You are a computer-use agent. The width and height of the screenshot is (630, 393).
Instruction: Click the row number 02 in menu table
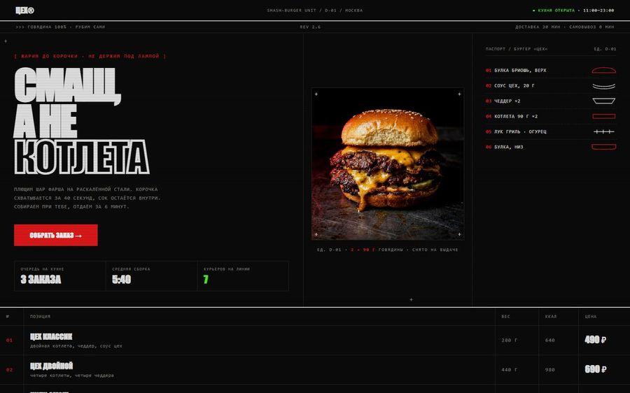click(9, 370)
